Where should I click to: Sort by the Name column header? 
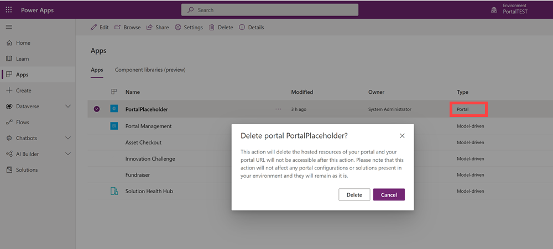tap(133, 92)
